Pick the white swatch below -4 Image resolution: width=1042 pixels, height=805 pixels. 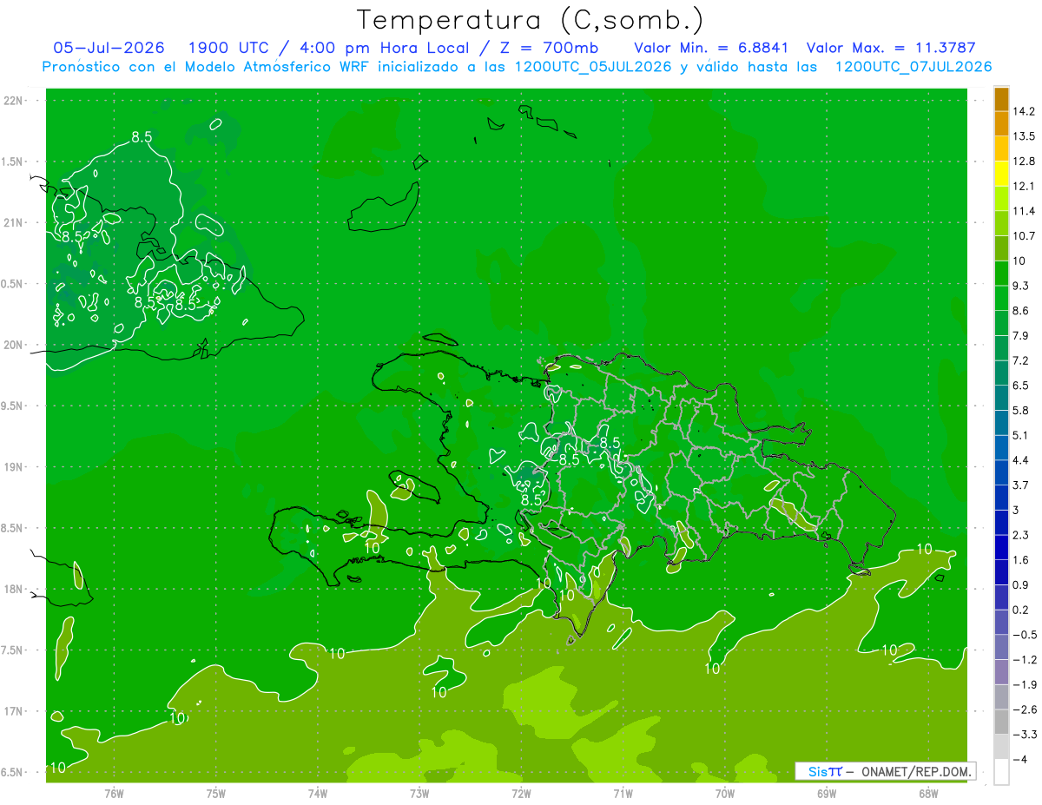click(1001, 772)
